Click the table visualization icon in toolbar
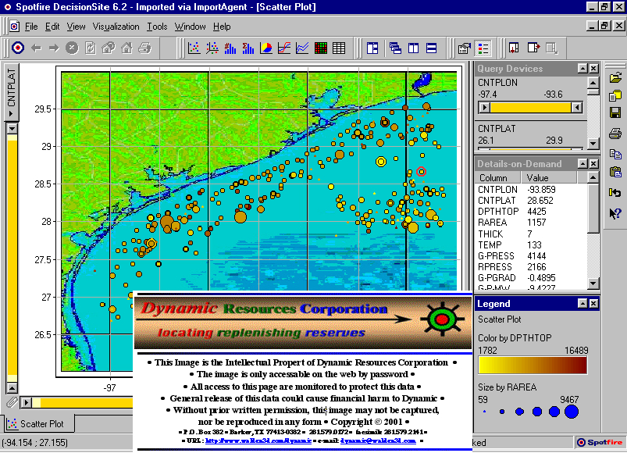627x453 pixels. [x=339, y=48]
